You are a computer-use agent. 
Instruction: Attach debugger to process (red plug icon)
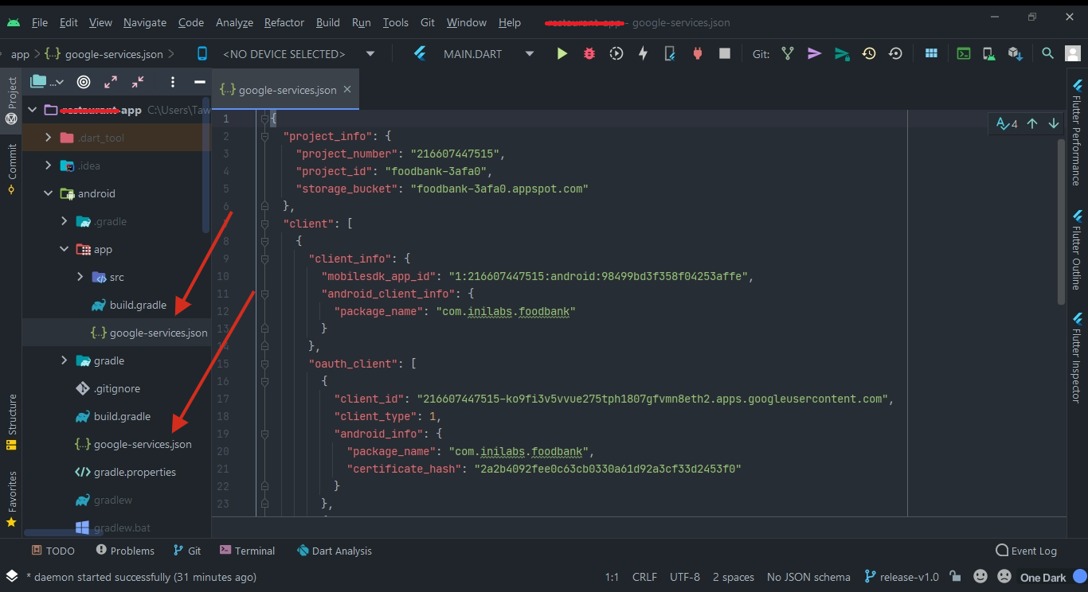coord(698,53)
